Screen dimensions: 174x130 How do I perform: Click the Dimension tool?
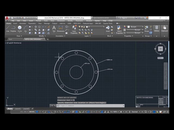click(x=61, y=28)
